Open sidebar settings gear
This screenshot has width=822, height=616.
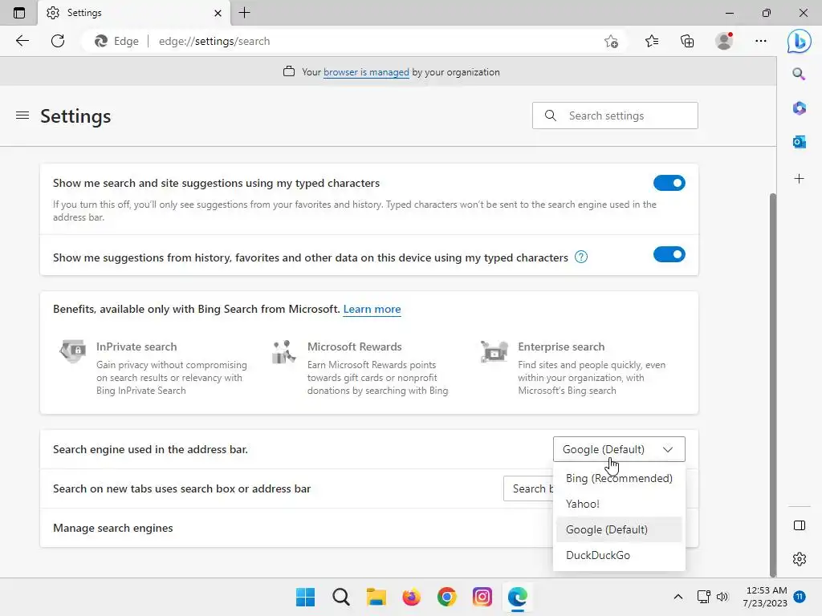pyautogui.click(x=799, y=559)
